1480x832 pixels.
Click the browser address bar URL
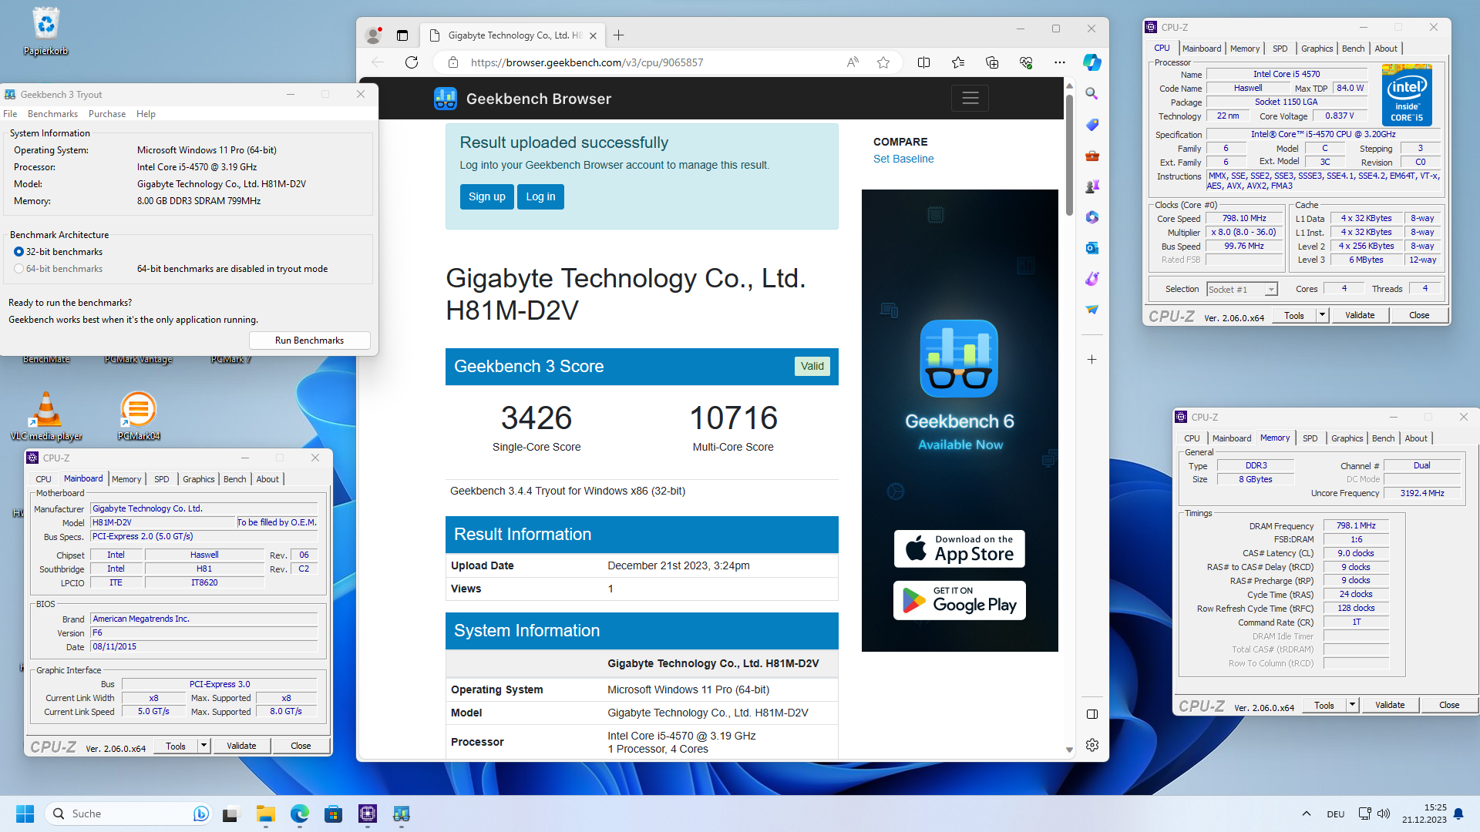click(587, 62)
